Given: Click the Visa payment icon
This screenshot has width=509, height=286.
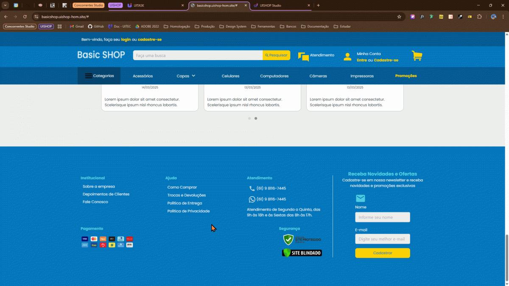Looking at the screenshot, I should point(85,239).
